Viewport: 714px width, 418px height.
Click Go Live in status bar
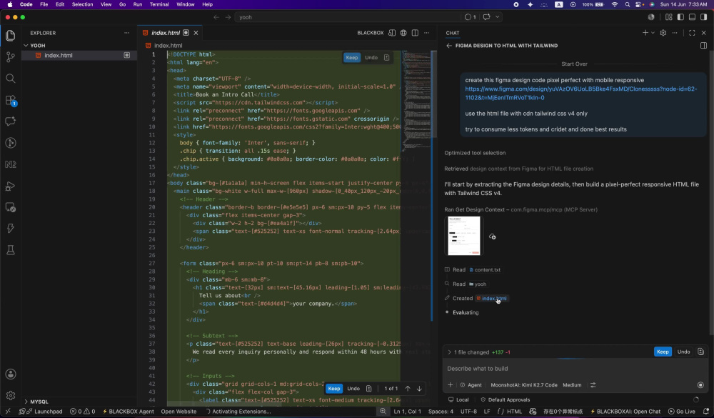[x=681, y=411]
